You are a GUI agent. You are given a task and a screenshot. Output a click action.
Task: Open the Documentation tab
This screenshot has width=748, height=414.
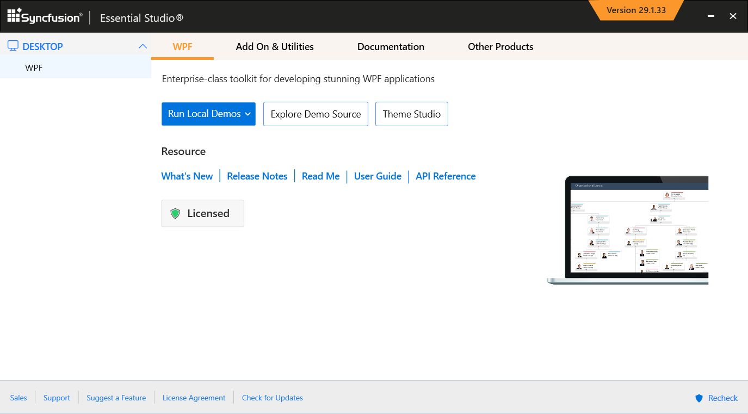pyautogui.click(x=391, y=47)
